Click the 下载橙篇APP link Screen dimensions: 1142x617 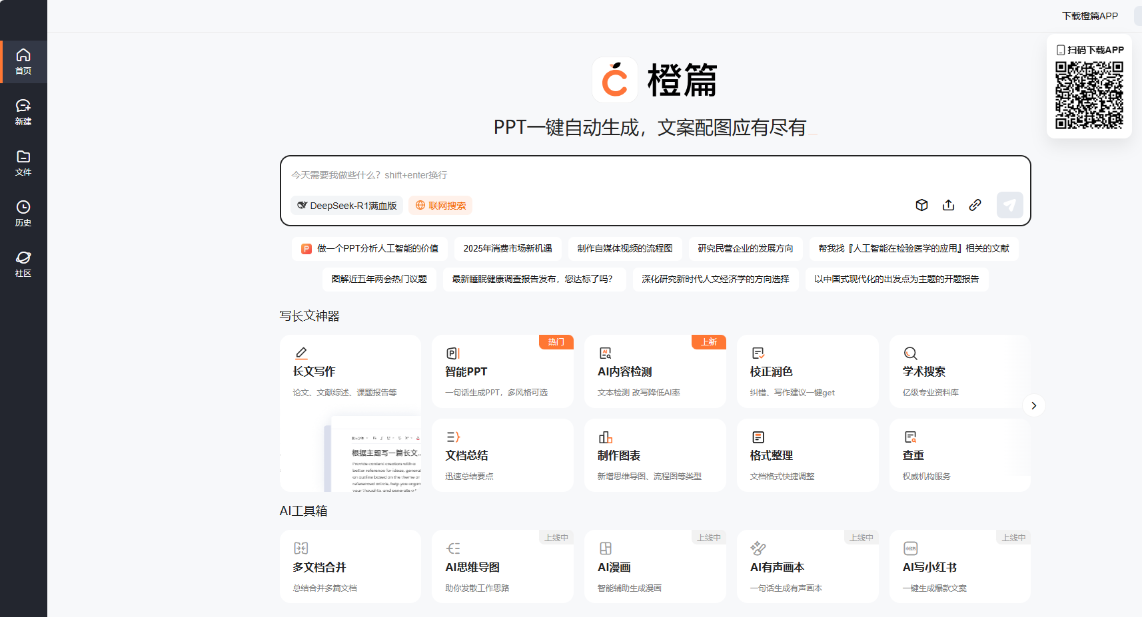point(1090,15)
